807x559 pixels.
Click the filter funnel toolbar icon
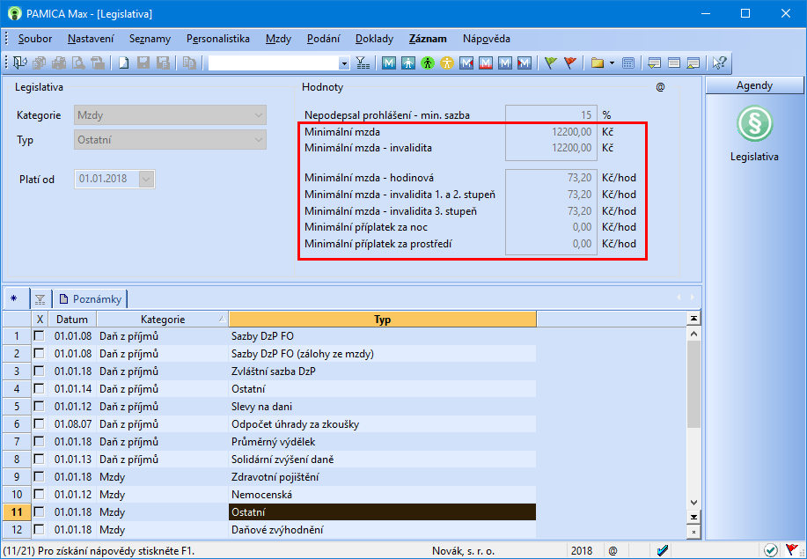(x=363, y=63)
